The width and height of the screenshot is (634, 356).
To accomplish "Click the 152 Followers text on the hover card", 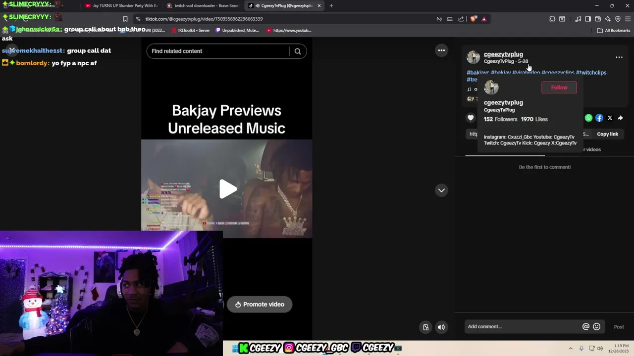I will pos(500,119).
